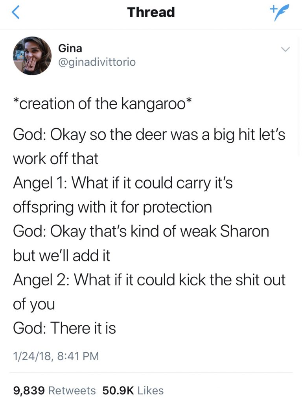This screenshot has height=407, width=302.
Task: Tap the 'offspring with it for protection' line
Action: point(112,207)
